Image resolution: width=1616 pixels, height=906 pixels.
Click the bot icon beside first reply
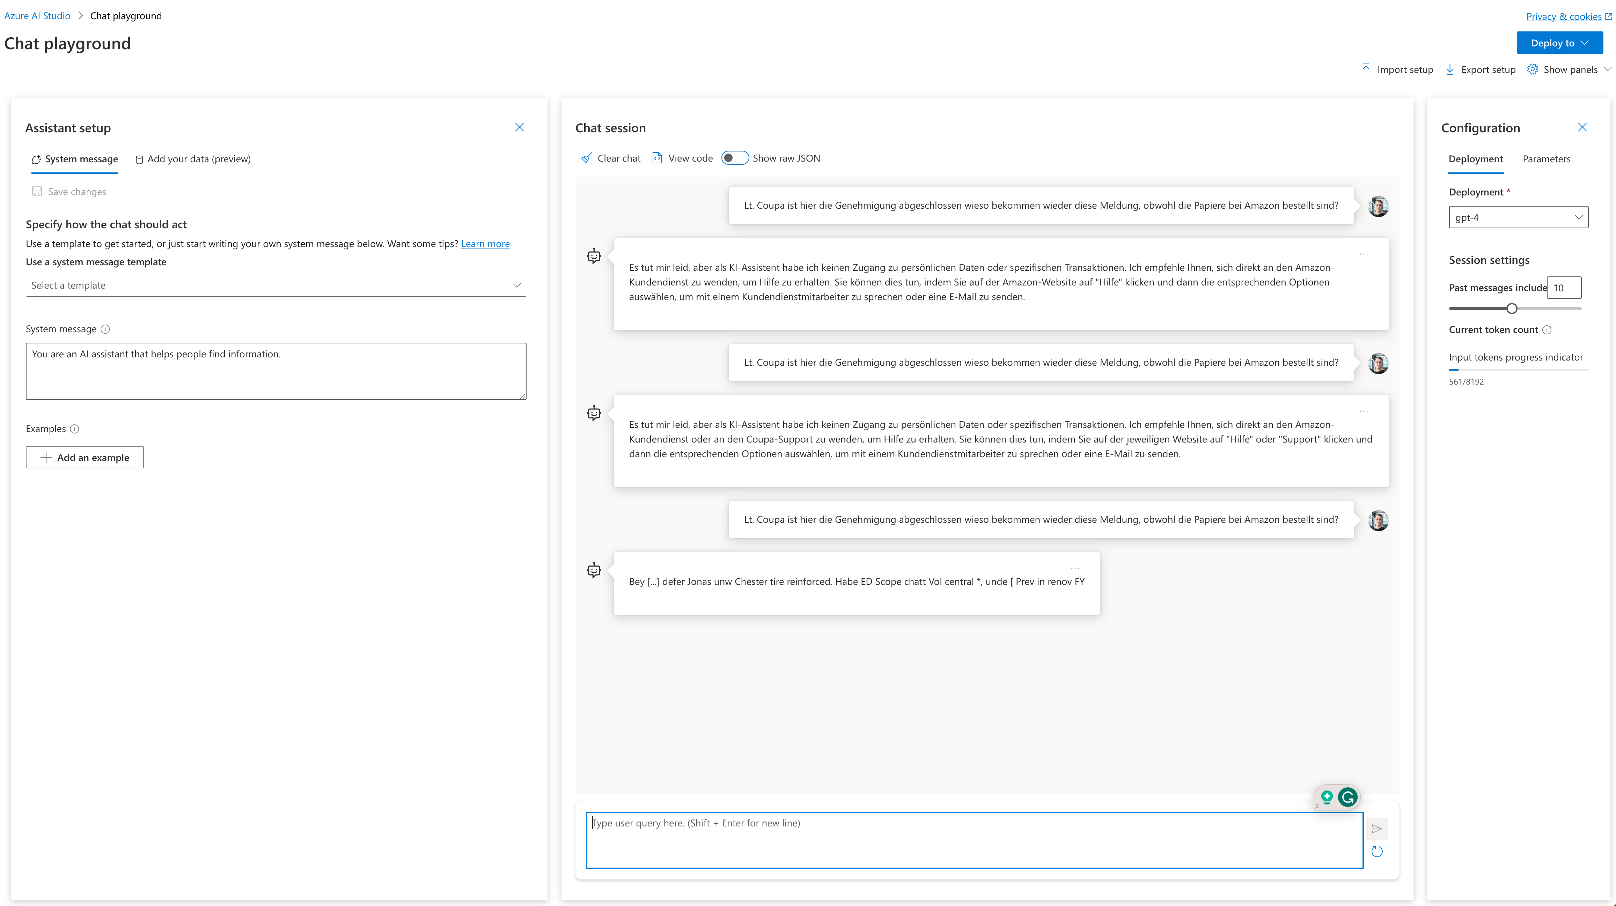coord(594,256)
